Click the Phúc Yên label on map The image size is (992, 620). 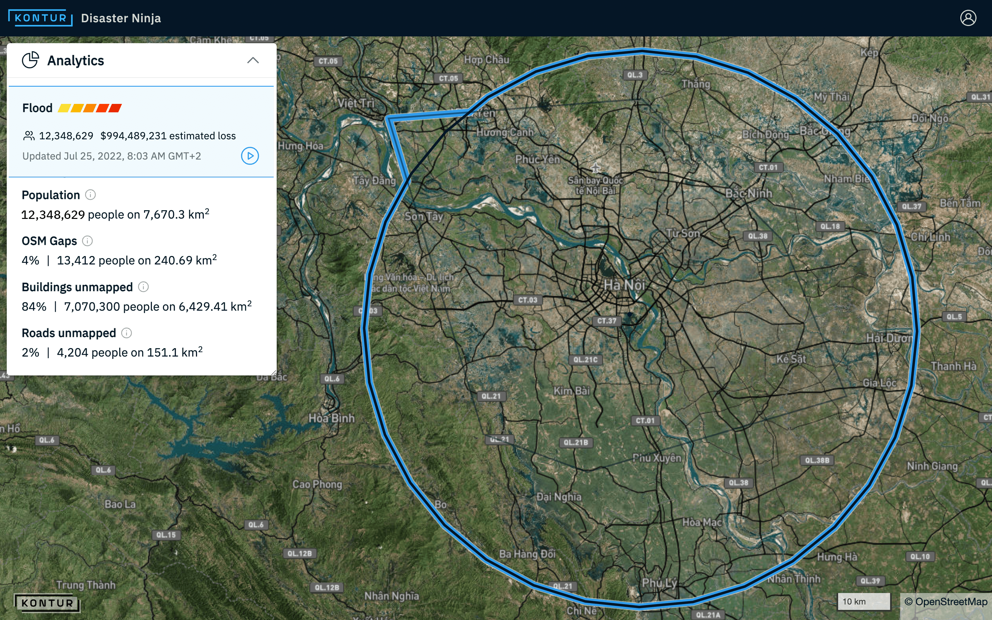[x=538, y=159]
